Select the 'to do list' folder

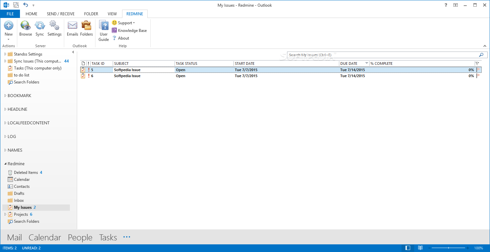click(x=22, y=75)
